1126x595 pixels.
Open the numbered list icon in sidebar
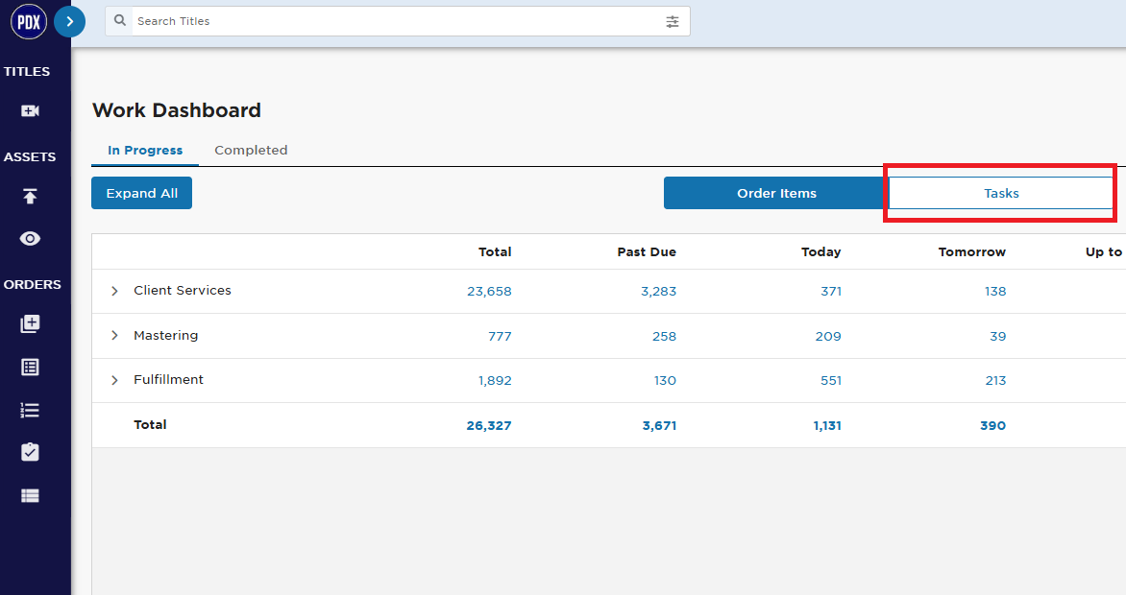(30, 410)
